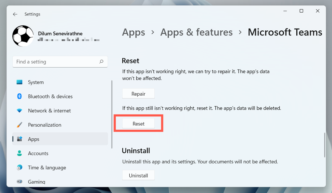
Task: Click the Gaming controller icon
Action: tap(19, 182)
